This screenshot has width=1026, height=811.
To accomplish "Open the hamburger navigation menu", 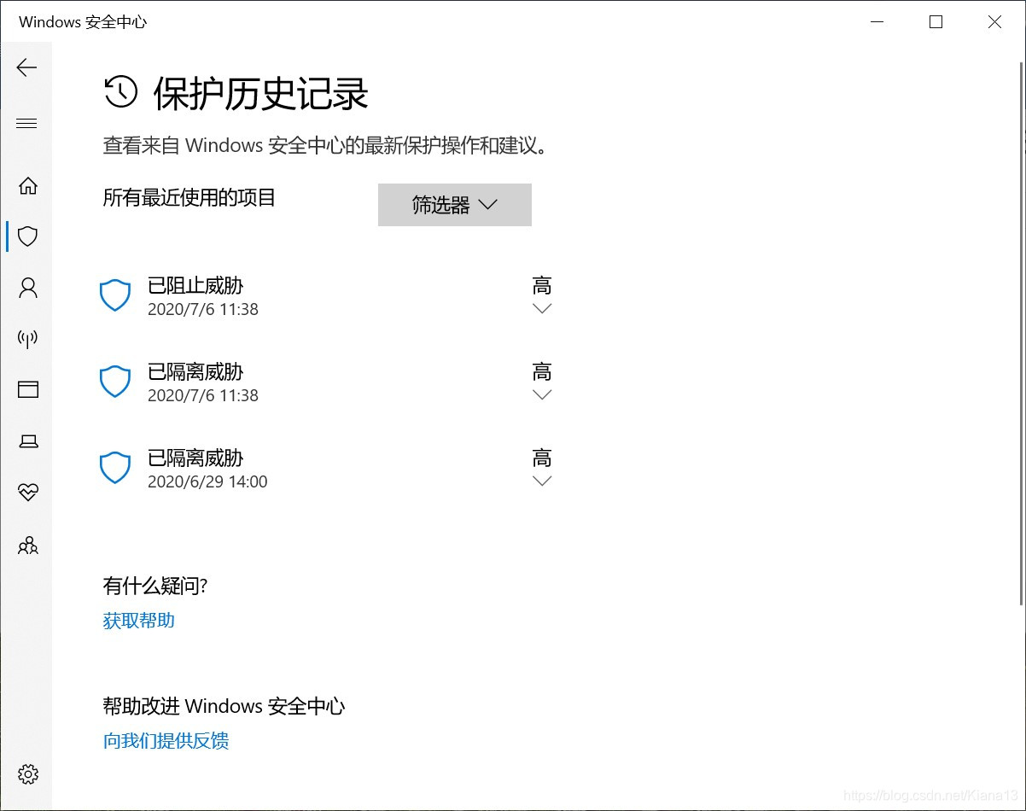I will point(26,124).
